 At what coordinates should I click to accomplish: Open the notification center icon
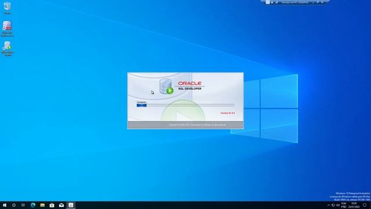[x=365, y=205]
